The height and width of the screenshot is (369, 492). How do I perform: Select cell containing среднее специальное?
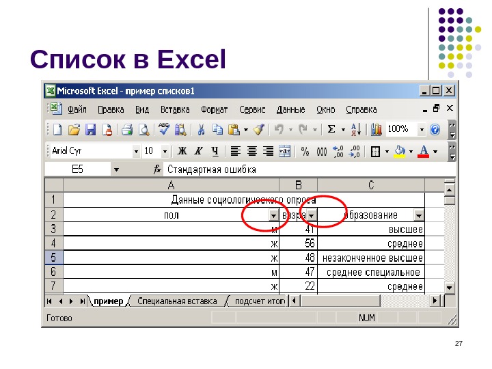pyautogui.click(x=371, y=272)
